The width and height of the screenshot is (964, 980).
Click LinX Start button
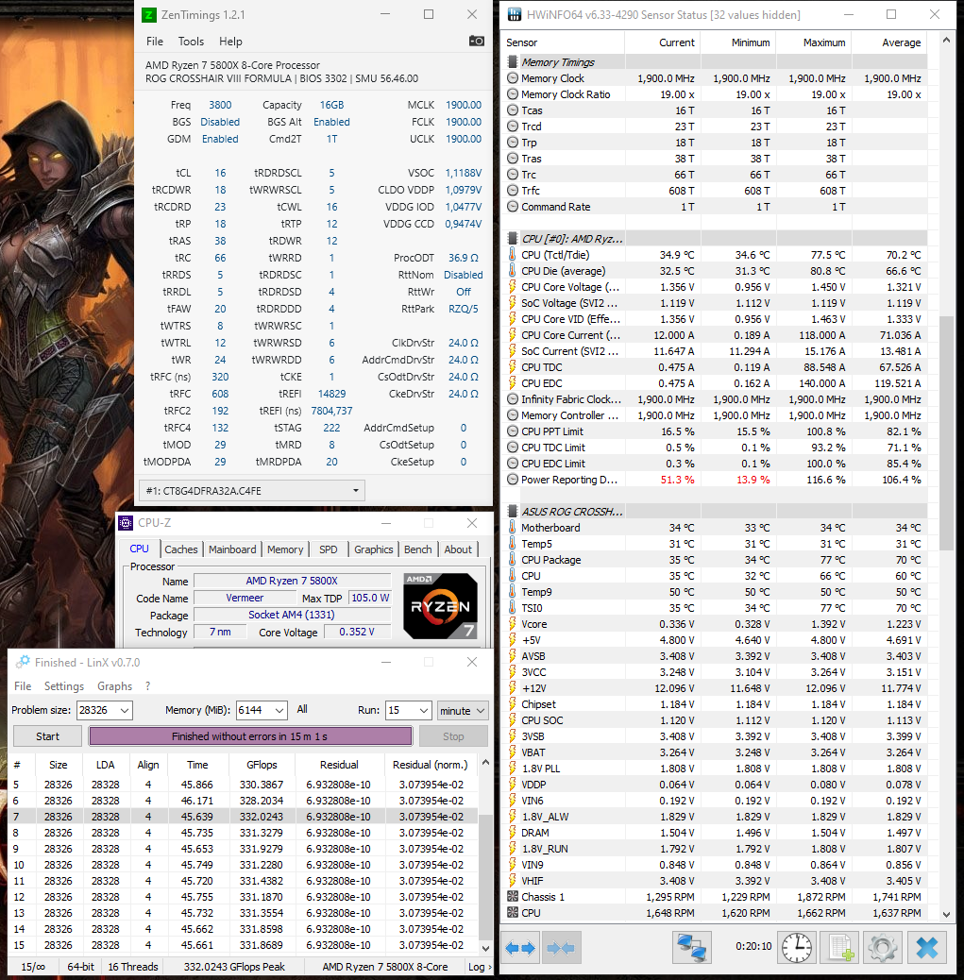pyautogui.click(x=47, y=736)
